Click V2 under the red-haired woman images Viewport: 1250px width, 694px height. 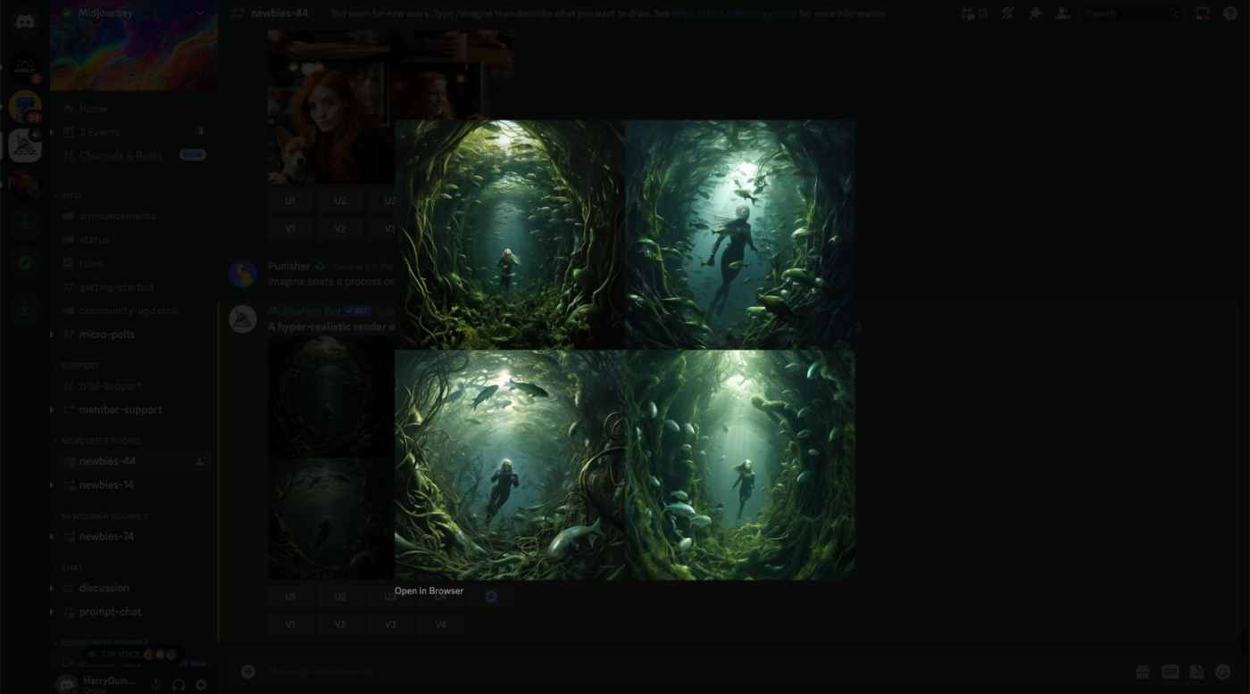[x=340, y=228]
